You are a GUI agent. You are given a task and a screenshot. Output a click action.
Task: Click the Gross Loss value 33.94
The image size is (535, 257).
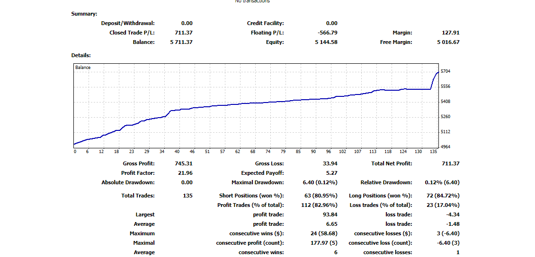(330, 163)
